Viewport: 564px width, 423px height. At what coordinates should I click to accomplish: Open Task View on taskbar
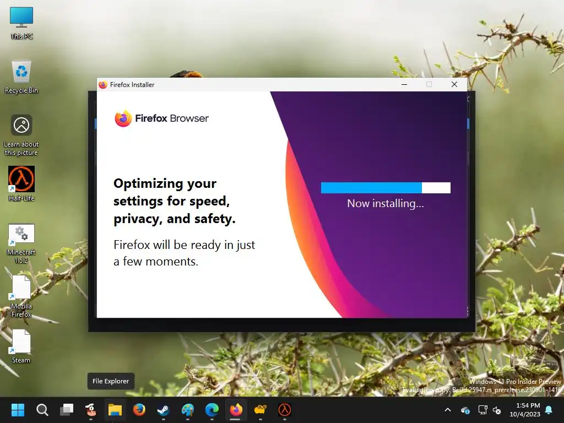pos(67,409)
